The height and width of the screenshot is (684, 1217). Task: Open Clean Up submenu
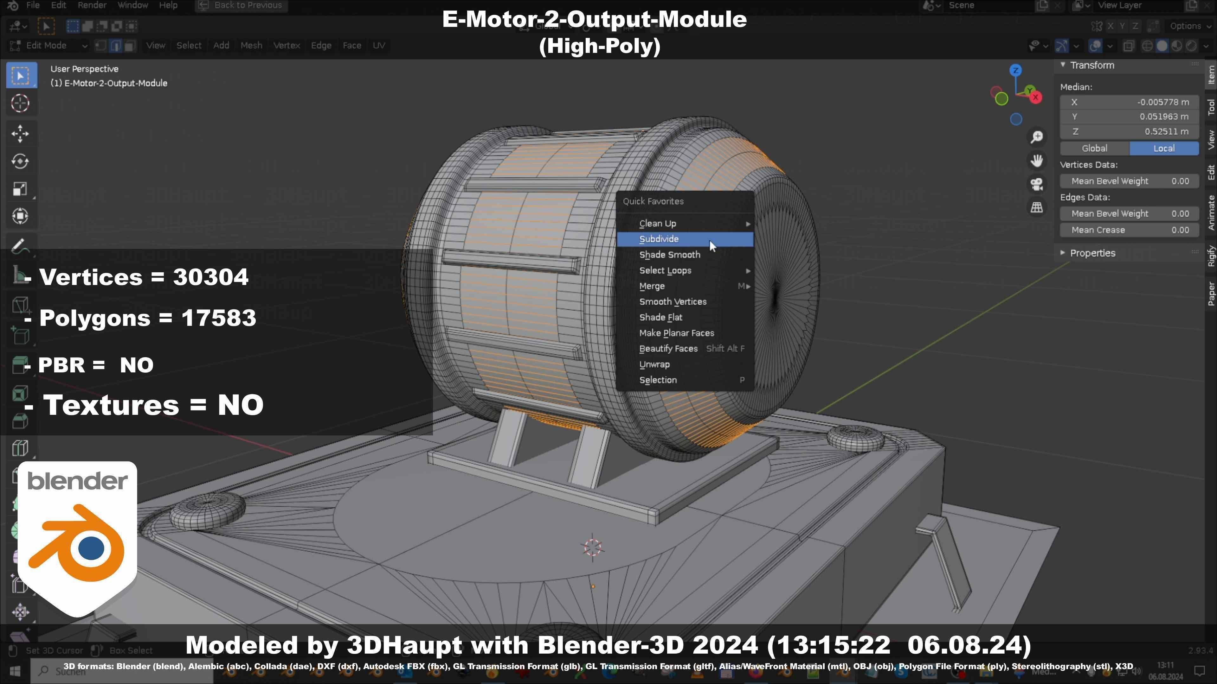(685, 223)
